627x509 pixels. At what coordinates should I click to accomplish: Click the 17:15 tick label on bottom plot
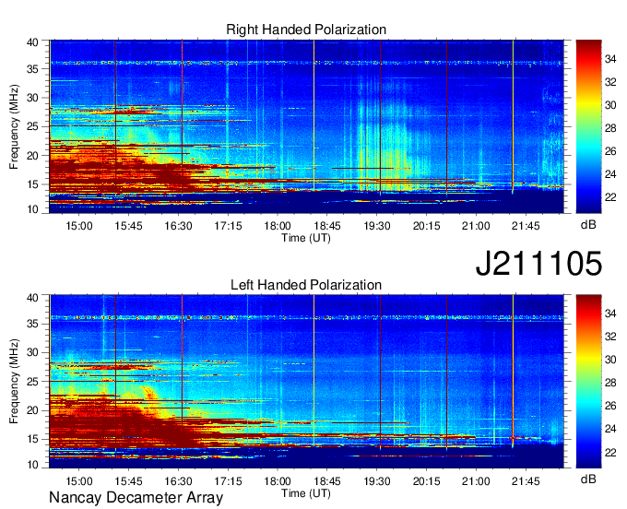pyautogui.click(x=228, y=481)
